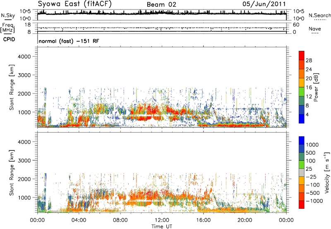Image resolution: width=331 pixels, height=229 pixels.
Task: Click the "Time UT" axis title
Action: pos(162,226)
